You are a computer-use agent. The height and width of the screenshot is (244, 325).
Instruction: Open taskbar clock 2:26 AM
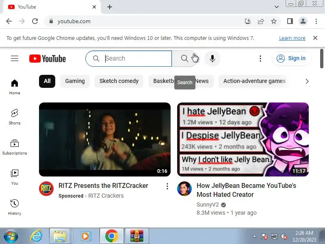pyautogui.click(x=304, y=236)
